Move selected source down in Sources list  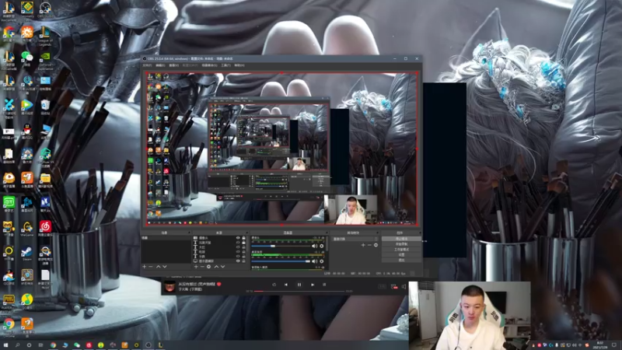pos(222,267)
